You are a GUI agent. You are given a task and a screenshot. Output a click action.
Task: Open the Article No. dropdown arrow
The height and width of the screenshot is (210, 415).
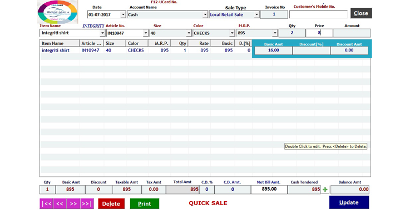tap(146, 33)
